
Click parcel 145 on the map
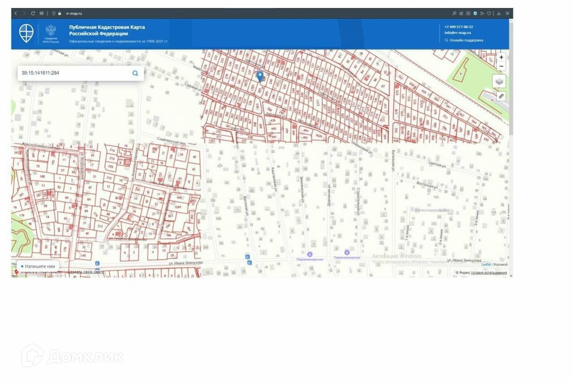click(83, 255)
